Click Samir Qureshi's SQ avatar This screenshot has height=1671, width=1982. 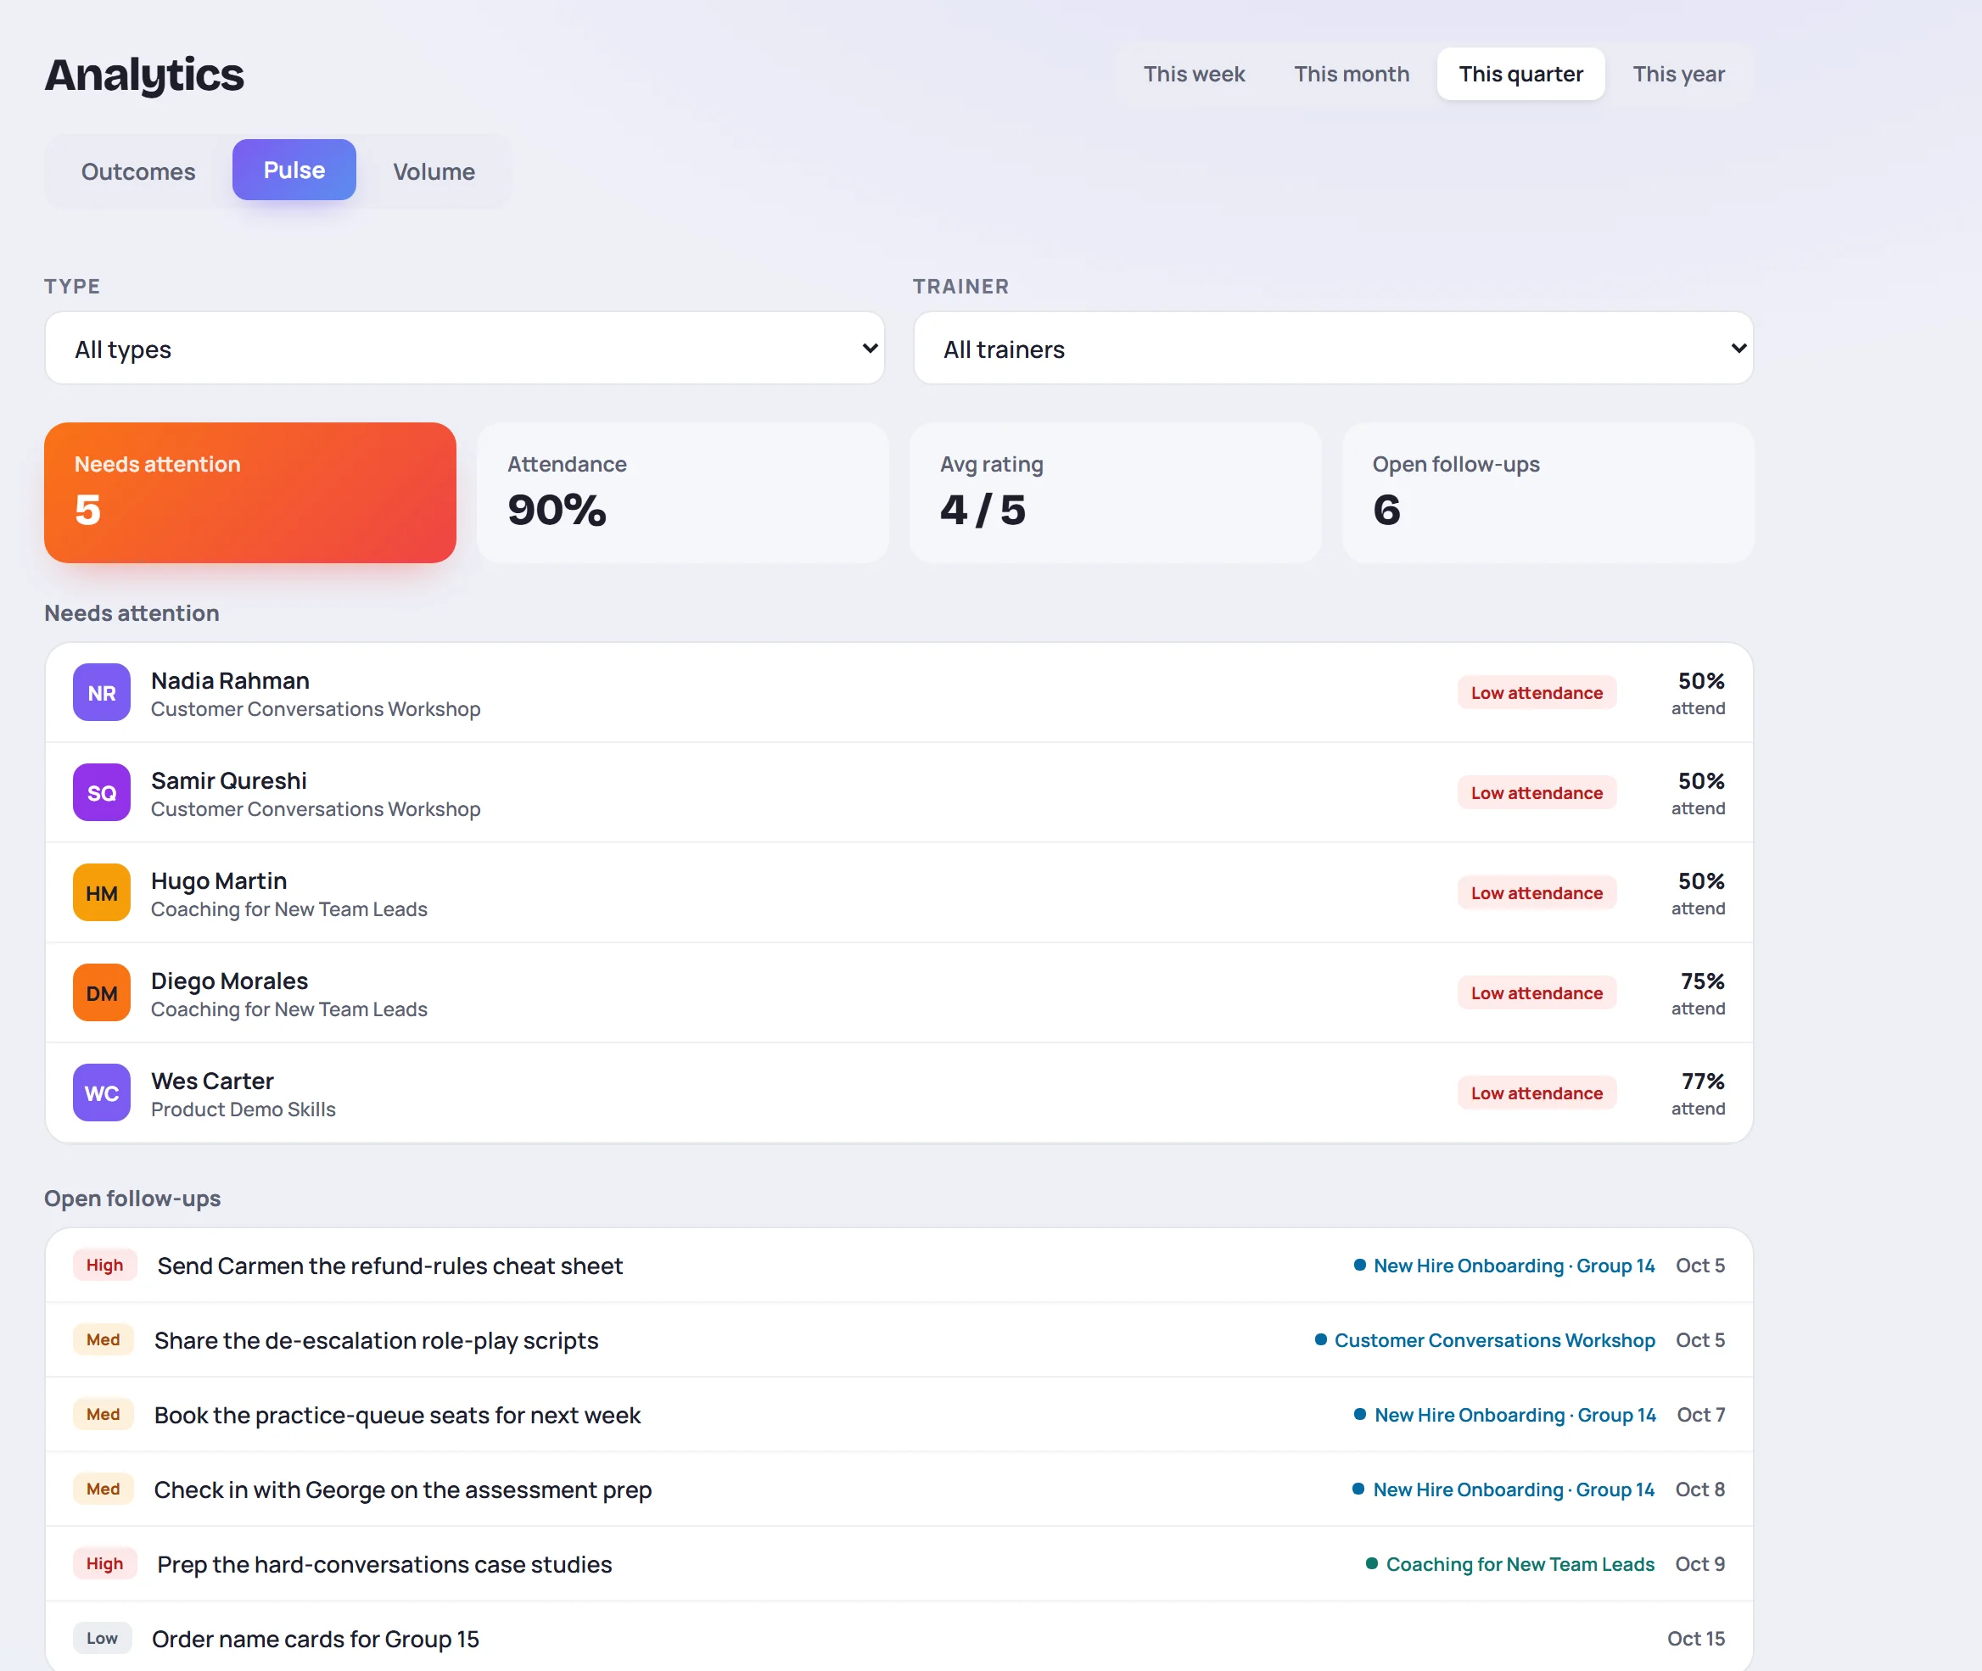pos(101,793)
